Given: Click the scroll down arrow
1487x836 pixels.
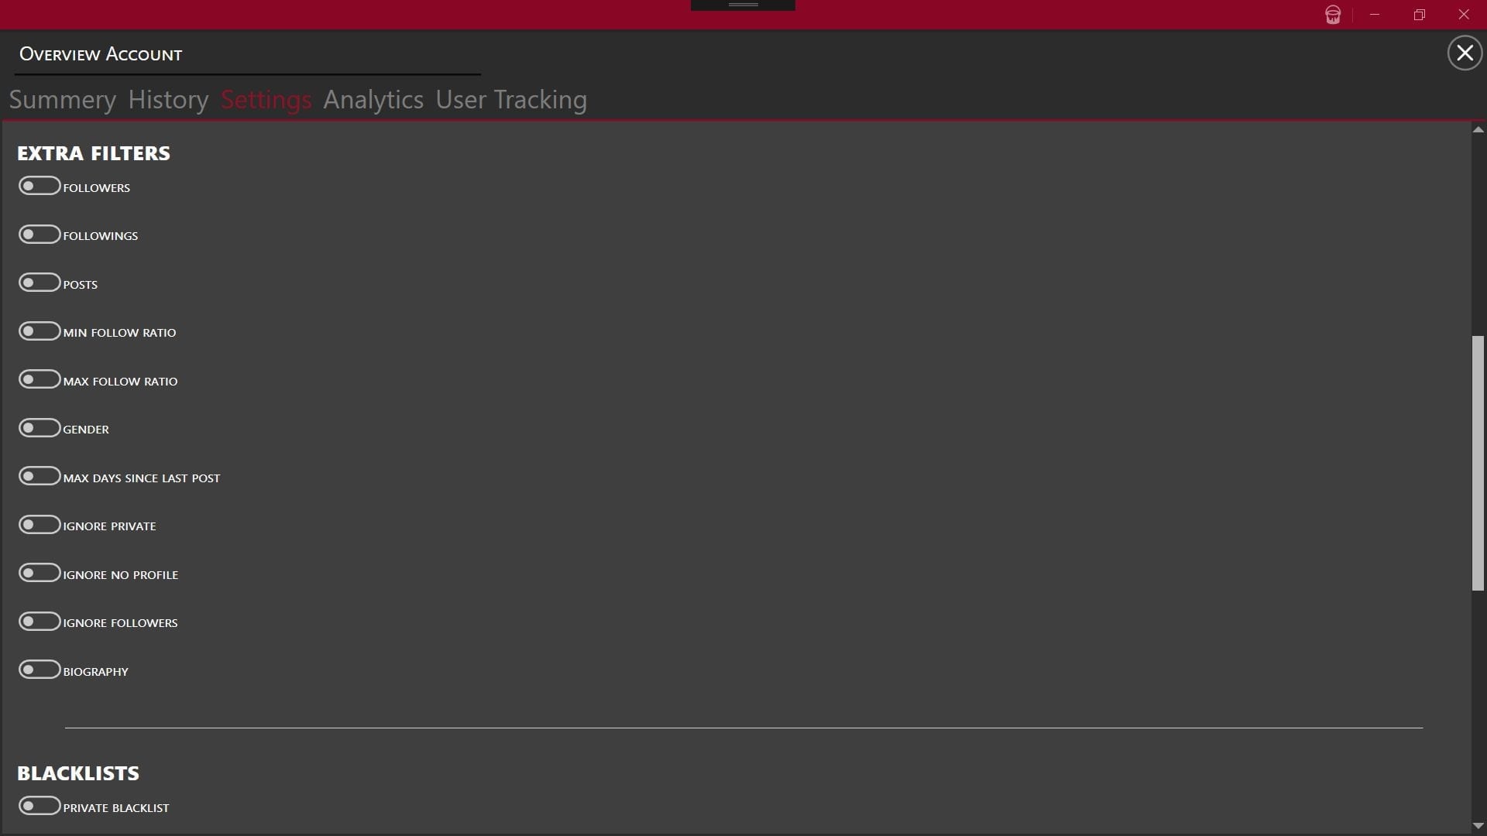Looking at the screenshot, I should click(1478, 826).
